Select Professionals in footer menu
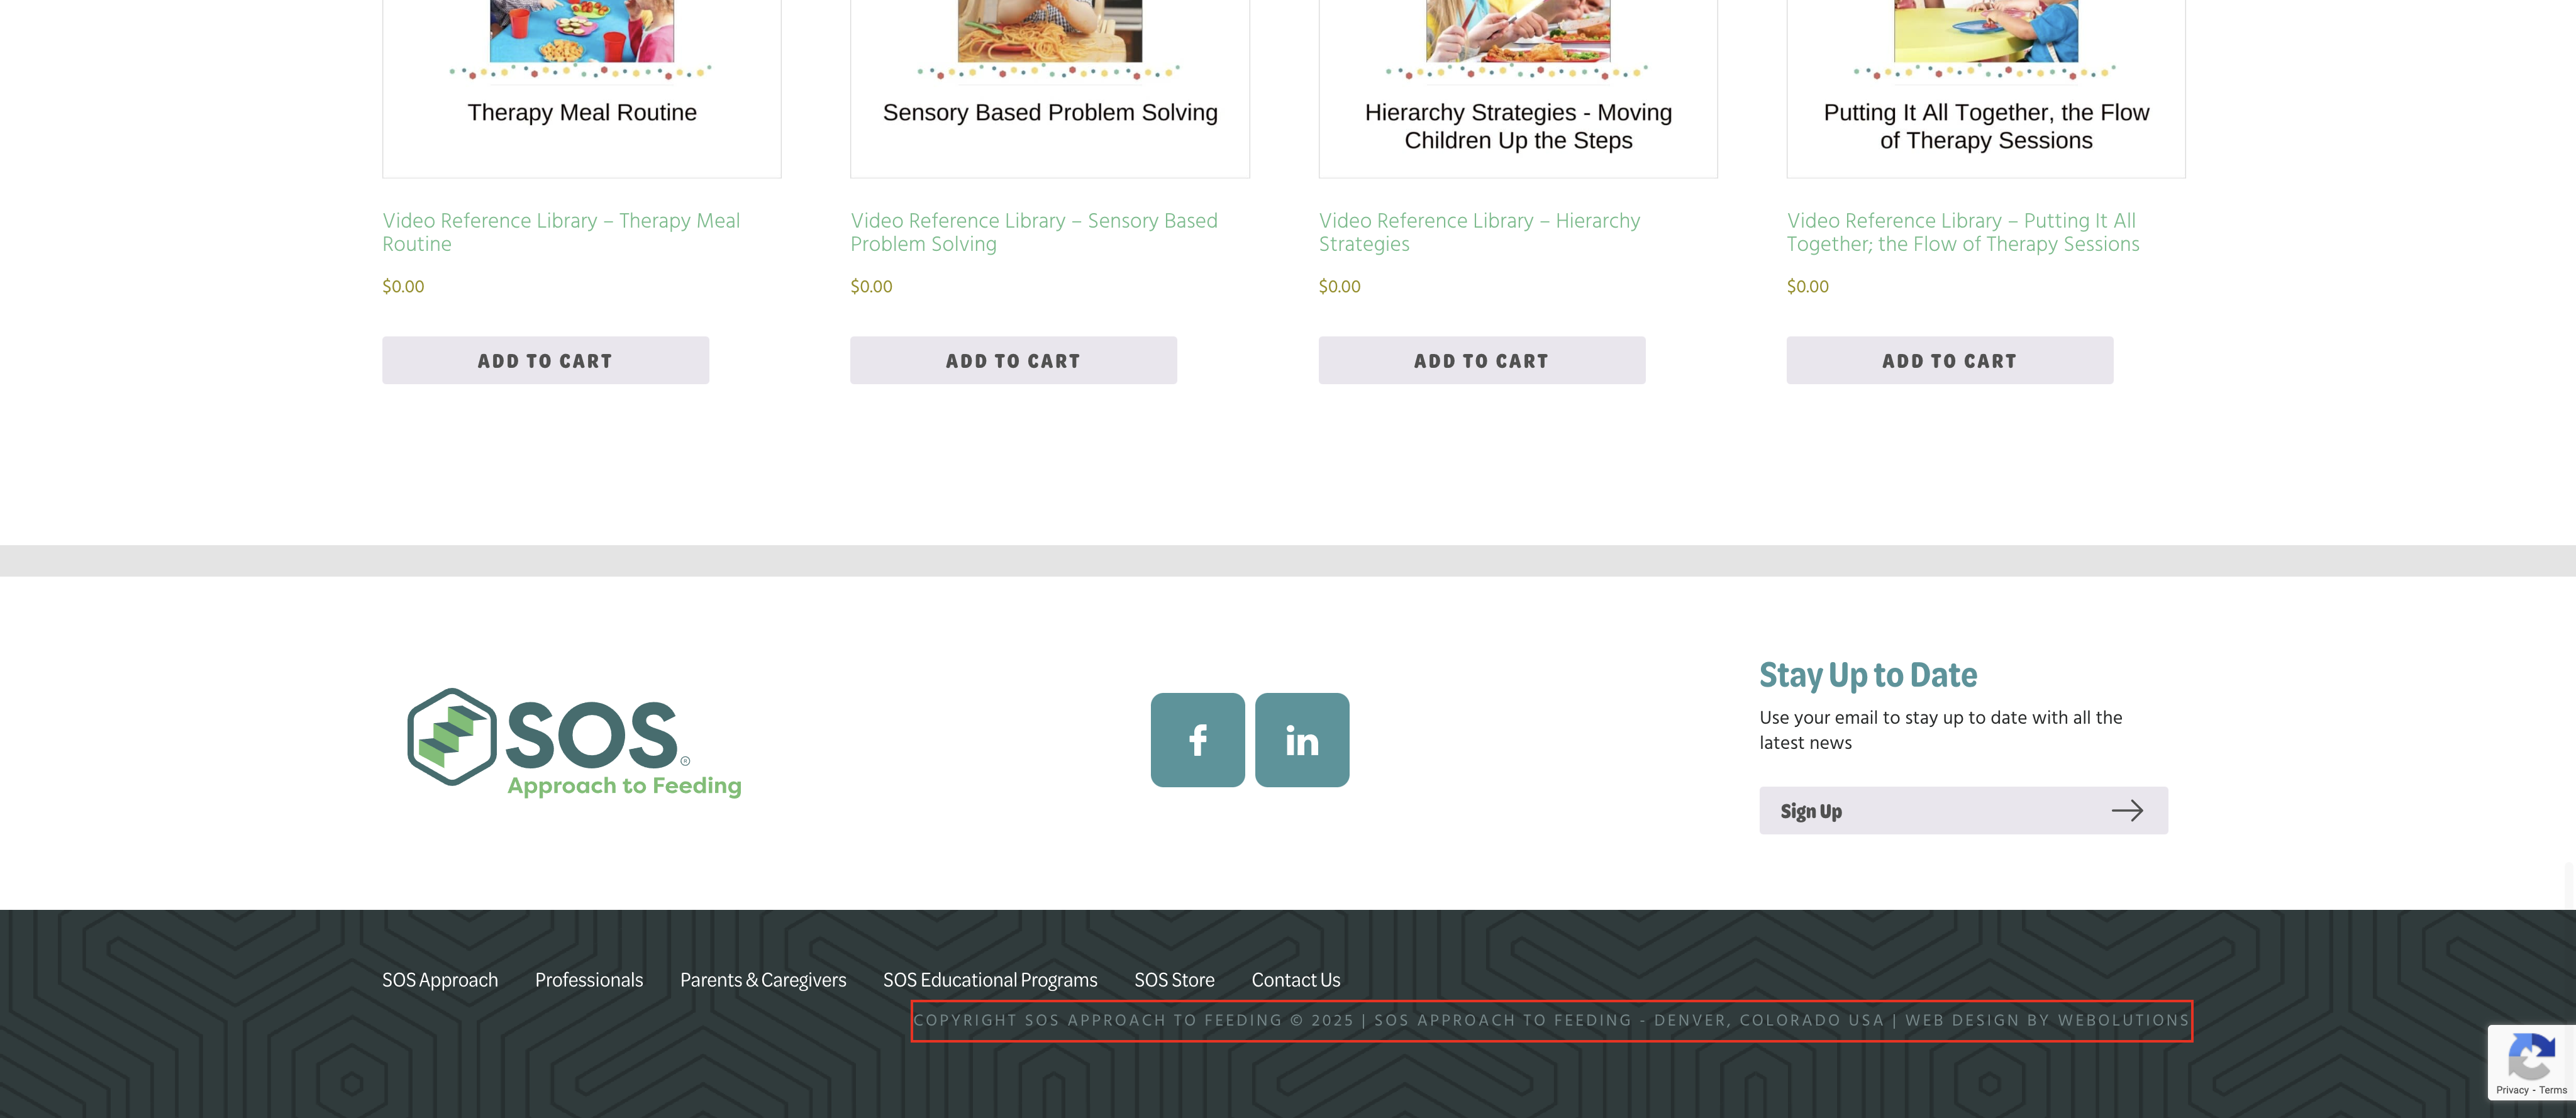 click(588, 980)
